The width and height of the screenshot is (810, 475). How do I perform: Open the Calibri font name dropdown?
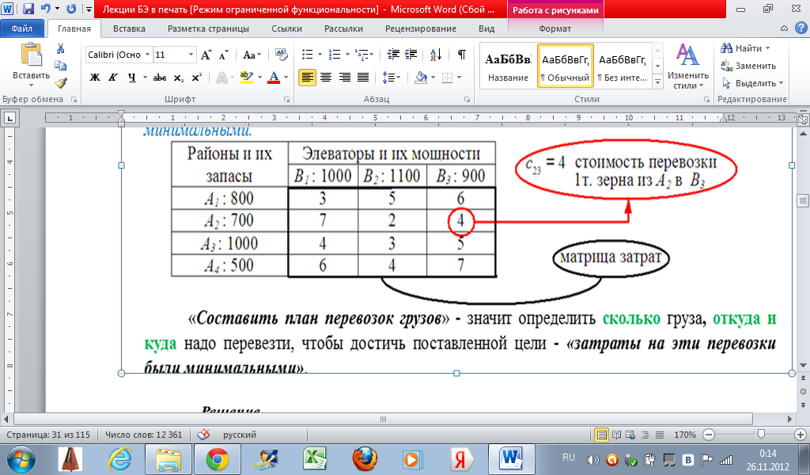148,55
